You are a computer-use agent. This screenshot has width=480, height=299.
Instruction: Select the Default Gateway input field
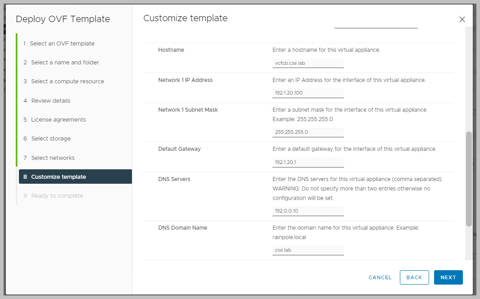click(308, 162)
